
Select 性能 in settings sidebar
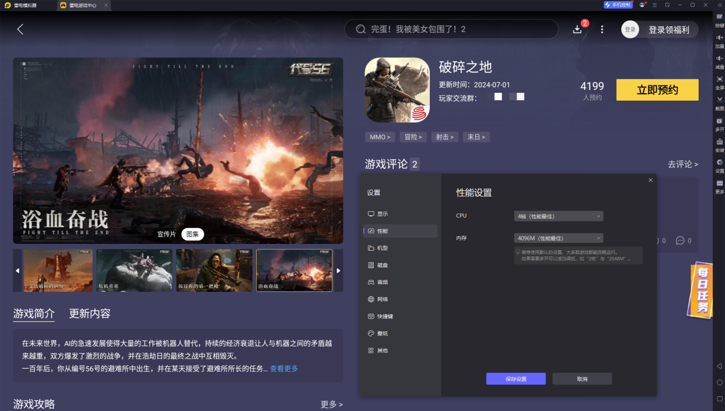(x=400, y=231)
